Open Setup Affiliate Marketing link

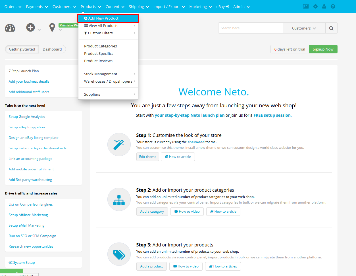tap(28, 215)
